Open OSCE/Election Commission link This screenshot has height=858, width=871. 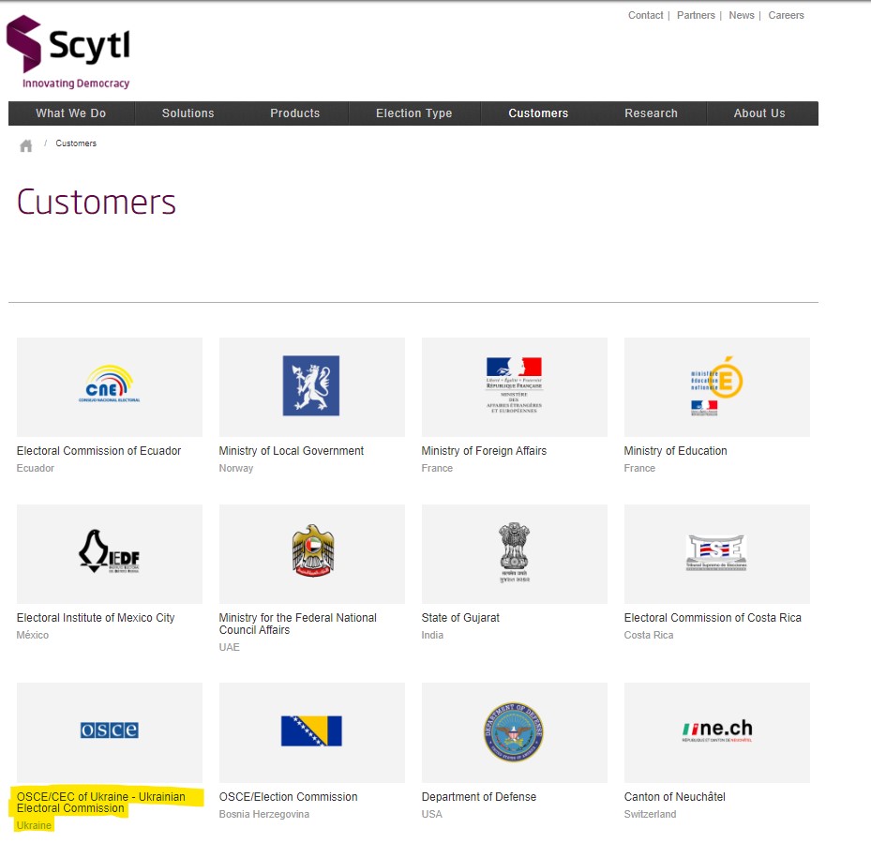click(x=288, y=797)
